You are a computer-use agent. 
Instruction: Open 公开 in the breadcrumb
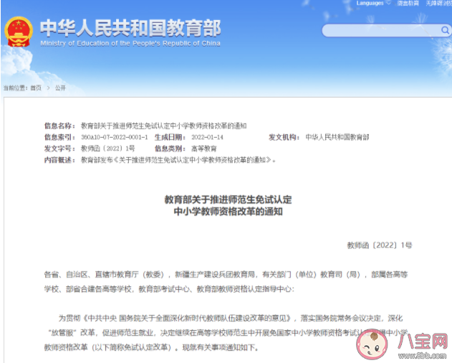[61, 88]
